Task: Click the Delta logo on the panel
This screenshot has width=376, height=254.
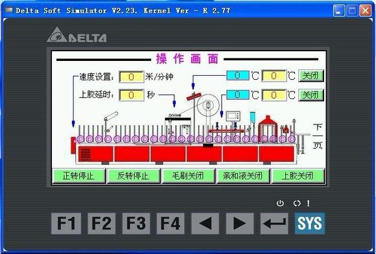Action: tap(76, 35)
